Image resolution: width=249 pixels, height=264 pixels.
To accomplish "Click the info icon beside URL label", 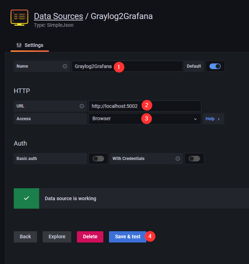I will (82, 106).
